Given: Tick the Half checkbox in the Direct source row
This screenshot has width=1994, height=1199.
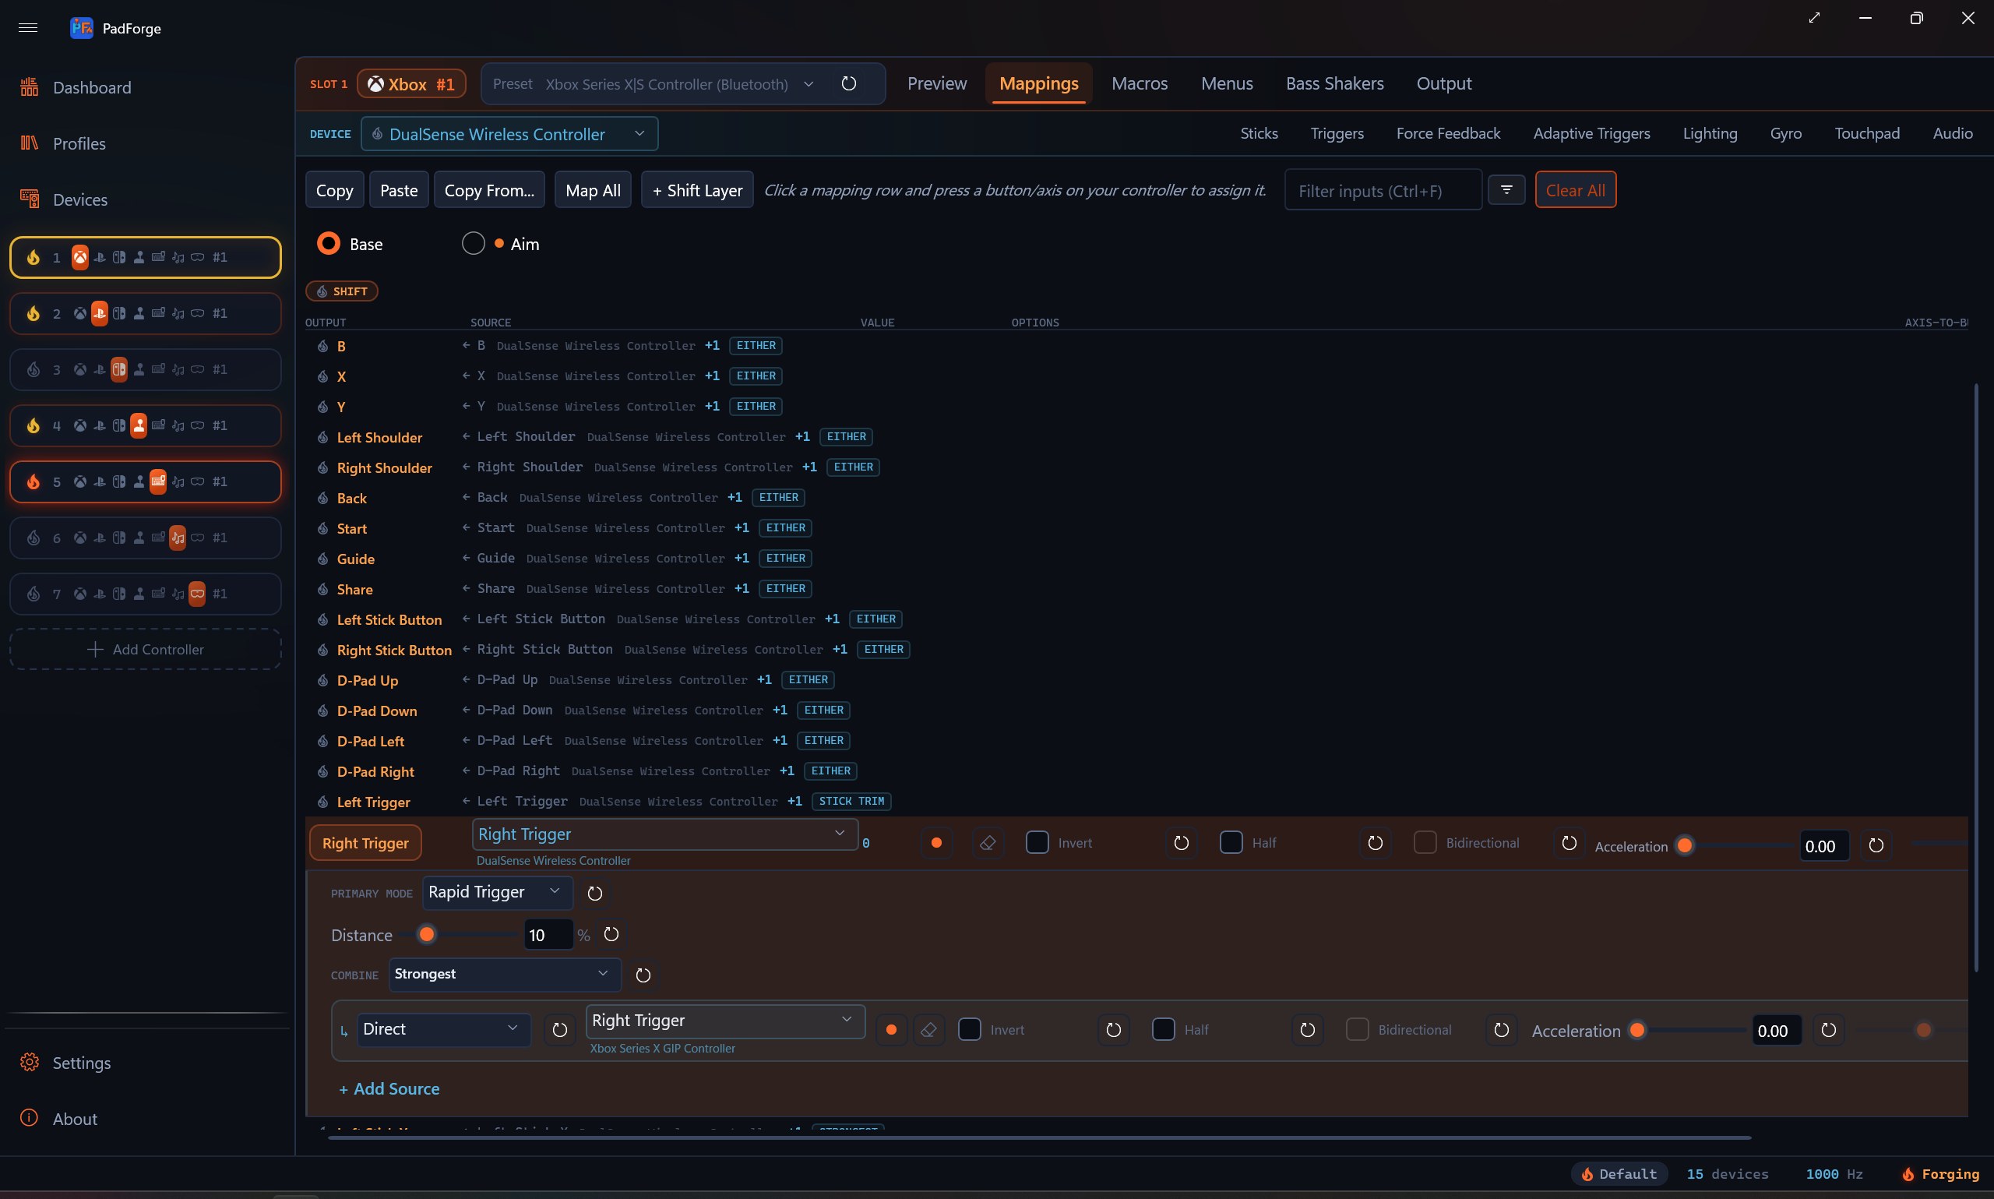Looking at the screenshot, I should click(1164, 1030).
